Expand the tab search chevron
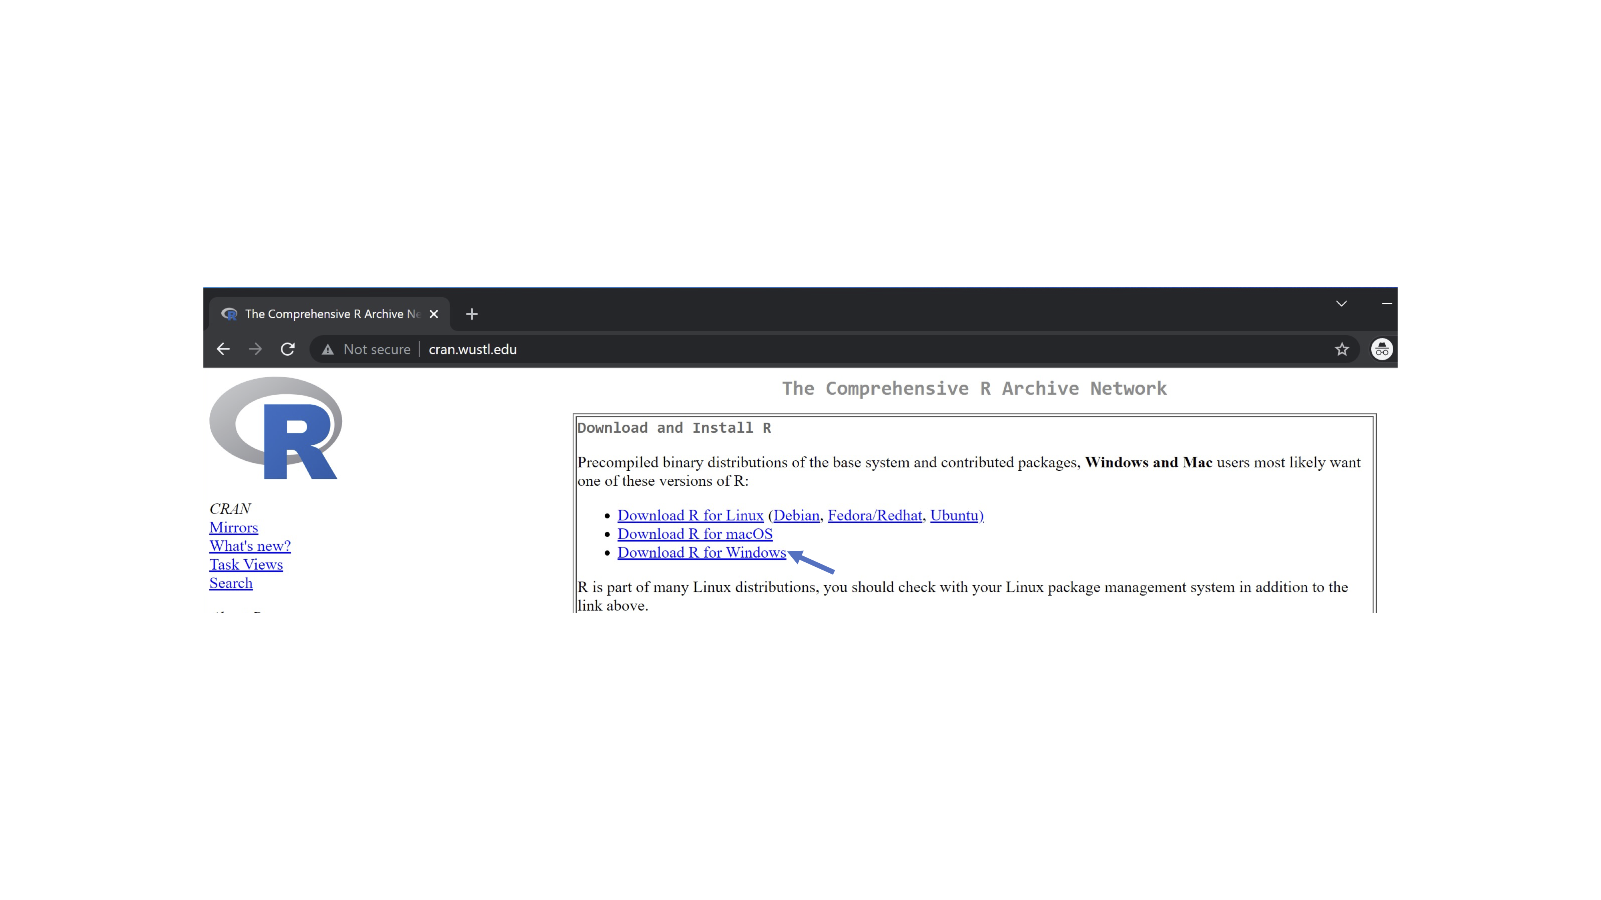Viewport: 1601px width, 900px height. pyautogui.click(x=1341, y=304)
